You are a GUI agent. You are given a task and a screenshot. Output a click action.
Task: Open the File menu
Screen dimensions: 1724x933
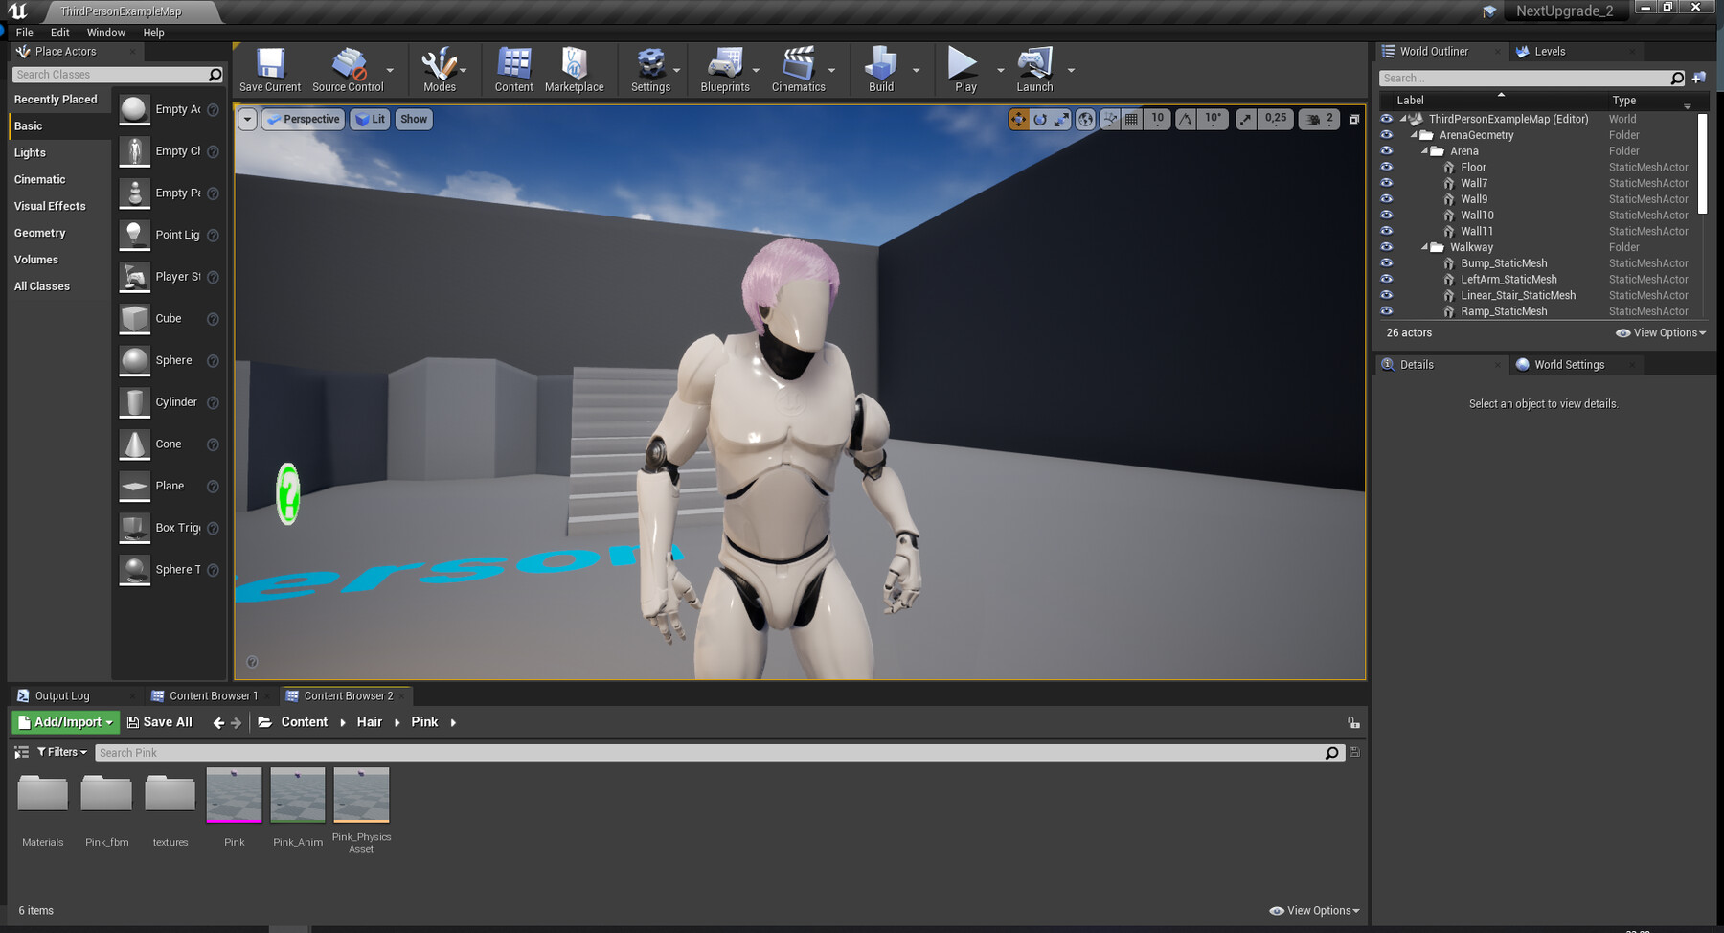pyautogui.click(x=25, y=33)
